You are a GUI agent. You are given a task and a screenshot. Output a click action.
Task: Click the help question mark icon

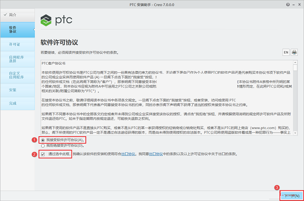click(288, 4)
